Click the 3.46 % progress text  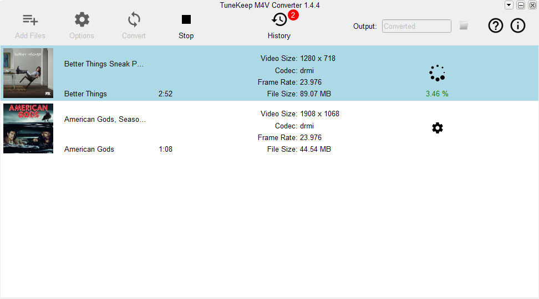pos(437,94)
